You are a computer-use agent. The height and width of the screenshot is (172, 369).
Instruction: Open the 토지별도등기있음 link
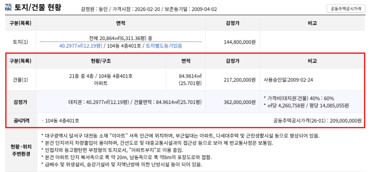point(164,46)
